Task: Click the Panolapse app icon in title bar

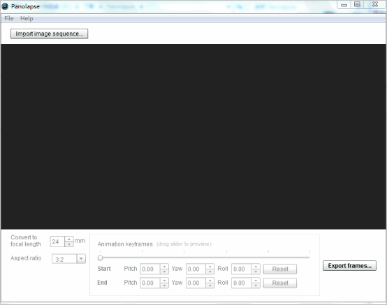Action: (x=5, y=6)
